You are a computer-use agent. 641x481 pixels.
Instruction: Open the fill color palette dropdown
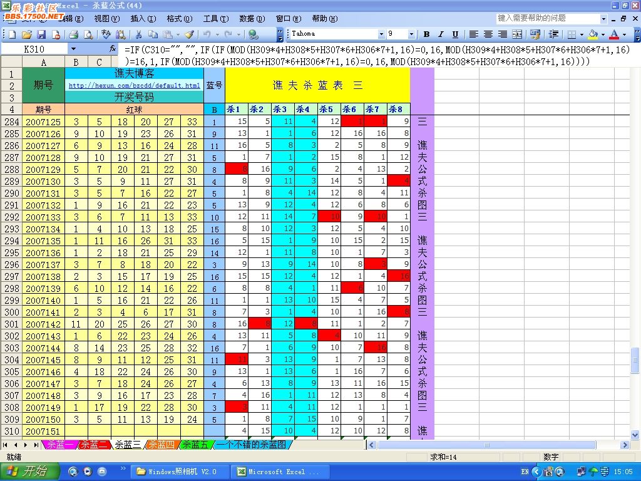[603, 34]
